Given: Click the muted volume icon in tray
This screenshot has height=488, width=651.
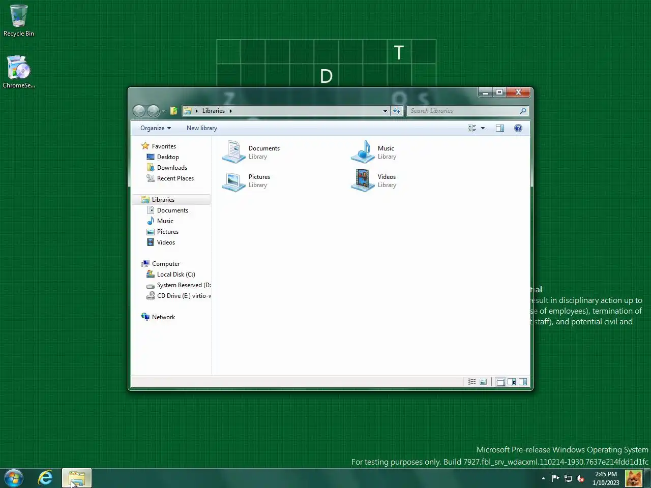Looking at the screenshot, I should tap(580, 478).
